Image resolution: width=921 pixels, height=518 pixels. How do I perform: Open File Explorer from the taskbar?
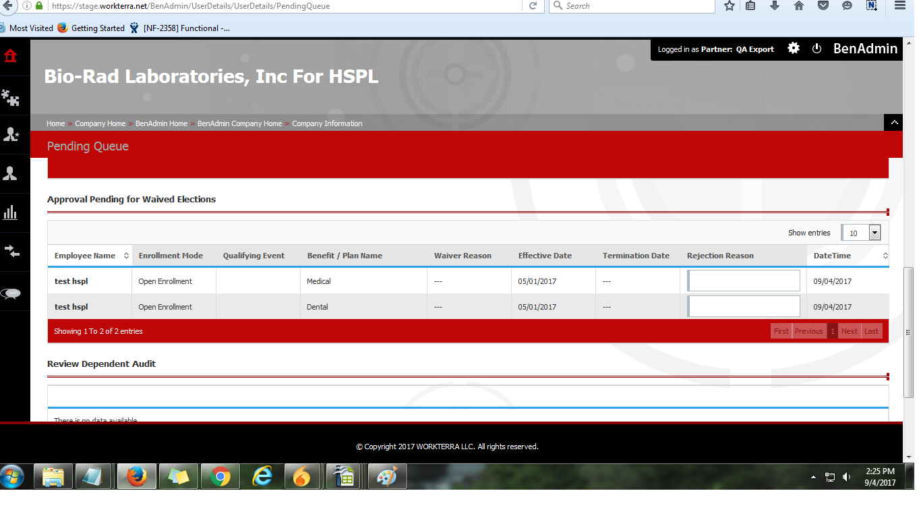53,477
